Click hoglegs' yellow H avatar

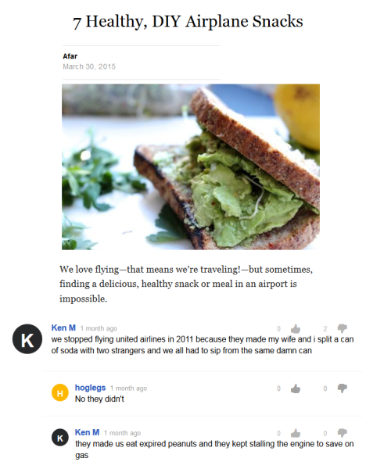[60, 393]
